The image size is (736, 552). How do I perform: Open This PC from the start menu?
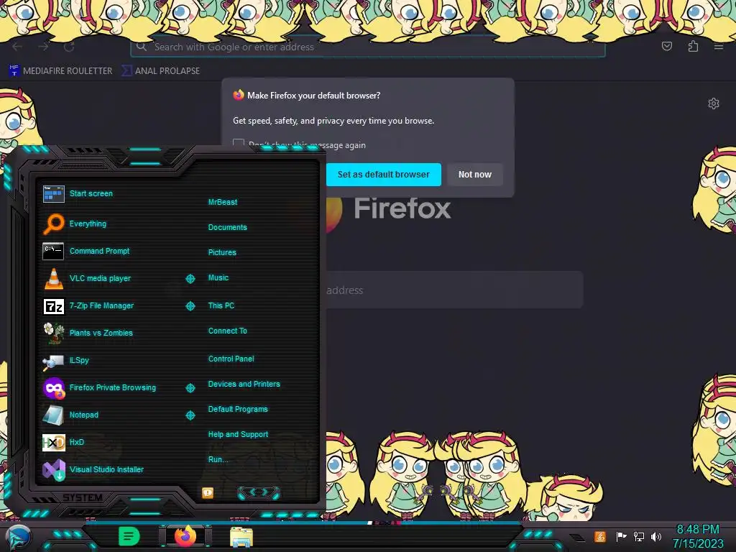tap(221, 305)
